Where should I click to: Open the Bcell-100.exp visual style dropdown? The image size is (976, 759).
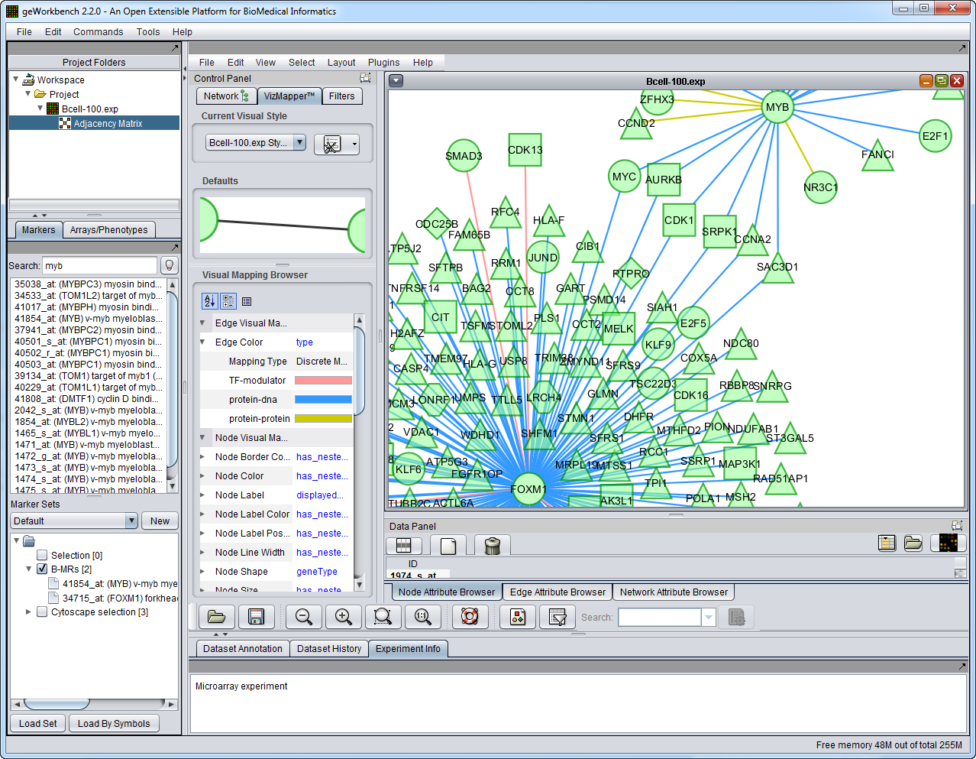[299, 143]
